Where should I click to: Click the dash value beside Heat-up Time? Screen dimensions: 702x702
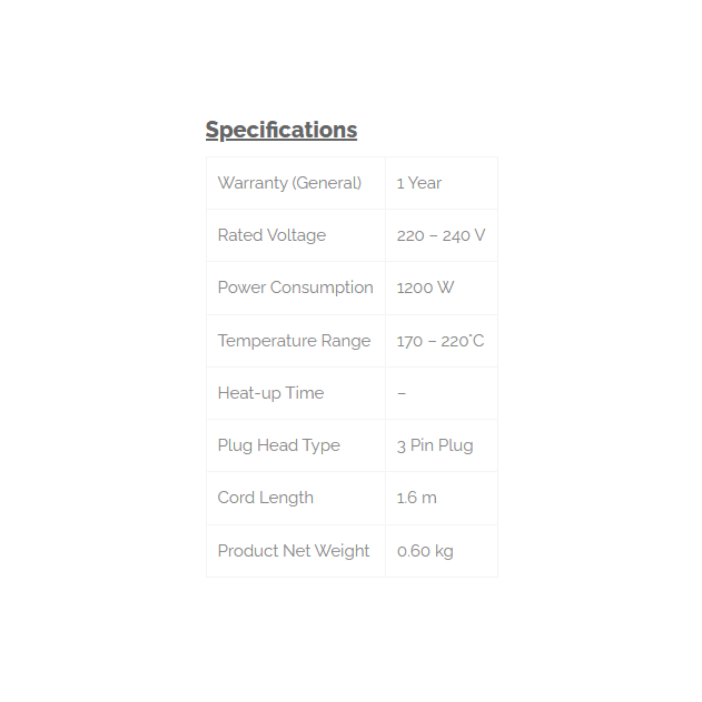401,393
